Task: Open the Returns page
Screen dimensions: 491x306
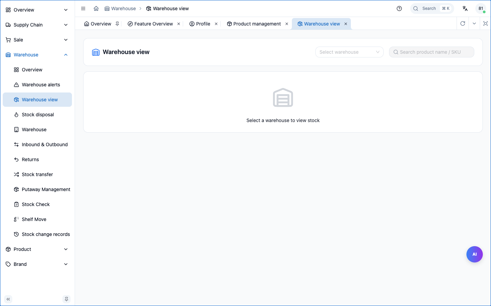Action: [x=38, y=159]
